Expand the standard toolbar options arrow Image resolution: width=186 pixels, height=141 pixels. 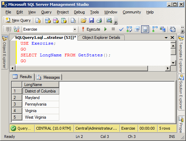(116, 22)
